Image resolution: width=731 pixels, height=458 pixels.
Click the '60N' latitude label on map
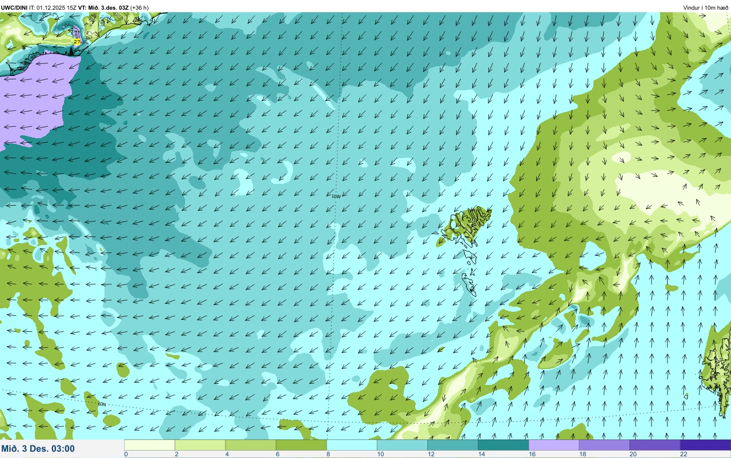(x=102, y=404)
